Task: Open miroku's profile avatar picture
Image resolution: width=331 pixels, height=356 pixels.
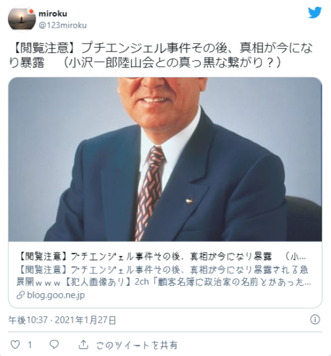Action: coord(22,19)
